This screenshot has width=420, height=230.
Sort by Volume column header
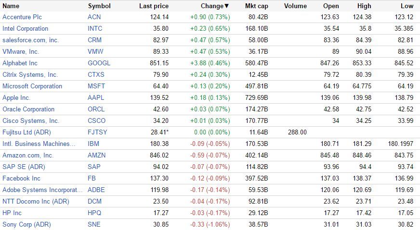click(x=295, y=6)
